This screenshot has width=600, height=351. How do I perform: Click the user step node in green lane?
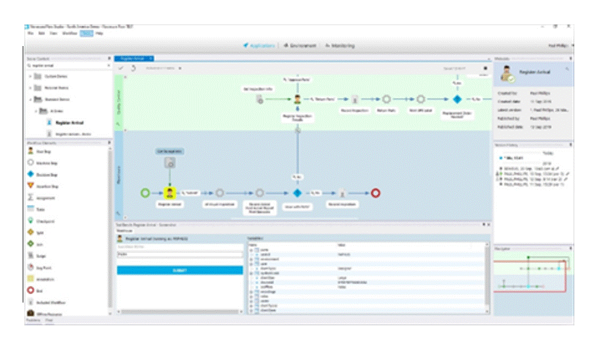(298, 99)
